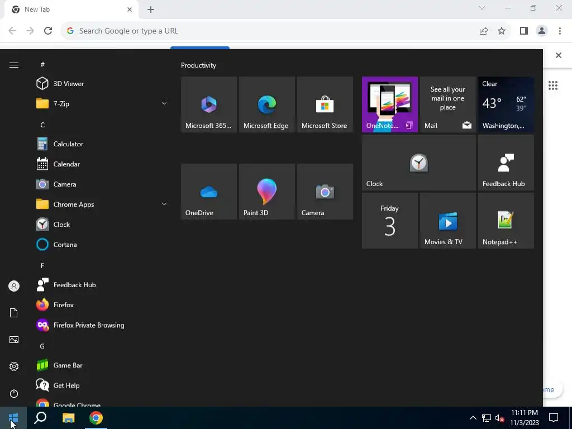The width and height of the screenshot is (572, 429).
Task: Open the Chrome three-dot menu
Action: [560, 31]
